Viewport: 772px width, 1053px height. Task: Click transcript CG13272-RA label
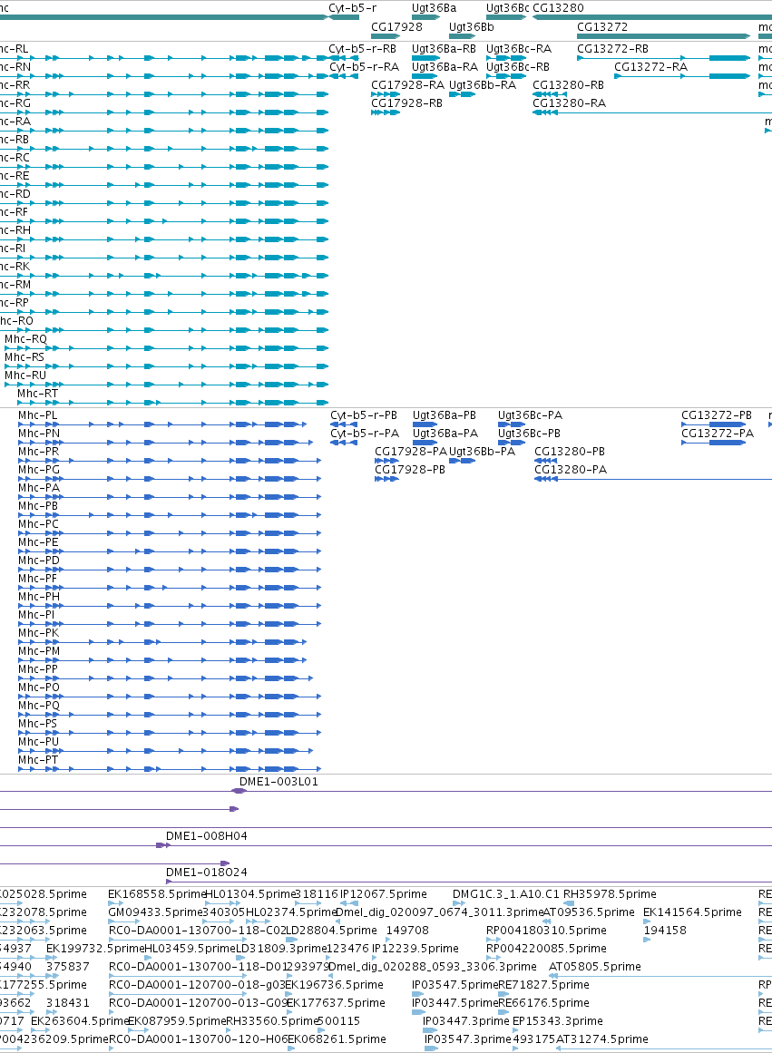click(x=650, y=67)
